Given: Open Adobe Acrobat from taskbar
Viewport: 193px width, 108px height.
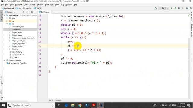Looking at the screenshot, I should (x=94, y=105).
